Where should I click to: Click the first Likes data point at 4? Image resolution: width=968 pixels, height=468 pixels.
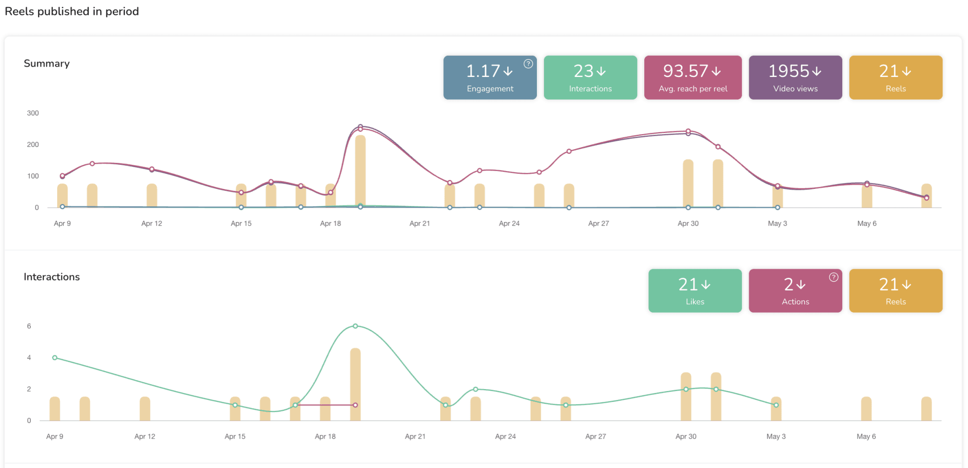(x=55, y=358)
